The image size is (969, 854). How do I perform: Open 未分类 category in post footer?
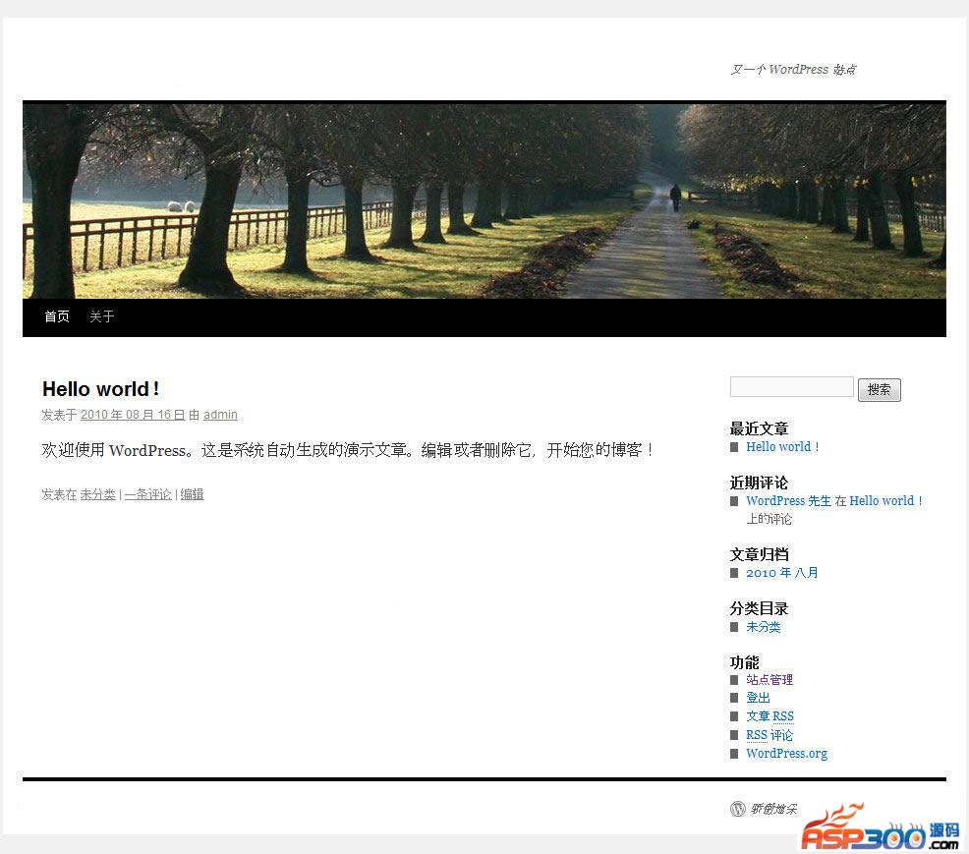[97, 494]
